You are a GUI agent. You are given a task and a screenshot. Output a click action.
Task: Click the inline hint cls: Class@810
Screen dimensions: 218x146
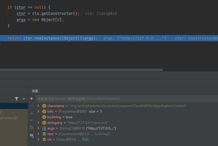coord(101,13)
